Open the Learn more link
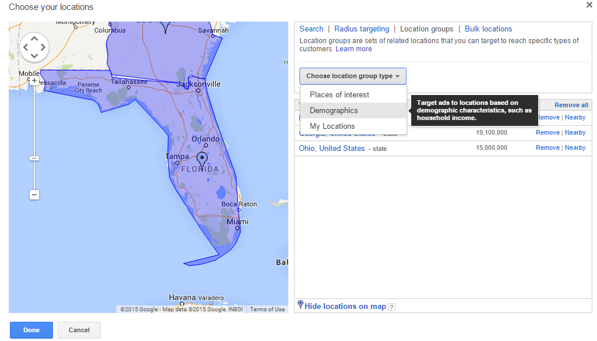The width and height of the screenshot is (597, 341). 354,49
